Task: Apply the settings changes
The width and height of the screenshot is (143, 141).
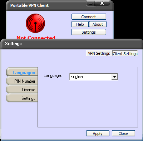Action: click(x=98, y=133)
